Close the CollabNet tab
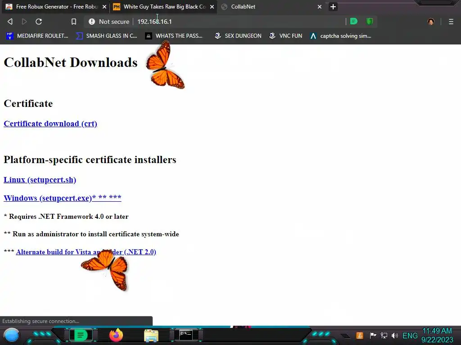Image resolution: width=461 pixels, height=345 pixels. 320,7
